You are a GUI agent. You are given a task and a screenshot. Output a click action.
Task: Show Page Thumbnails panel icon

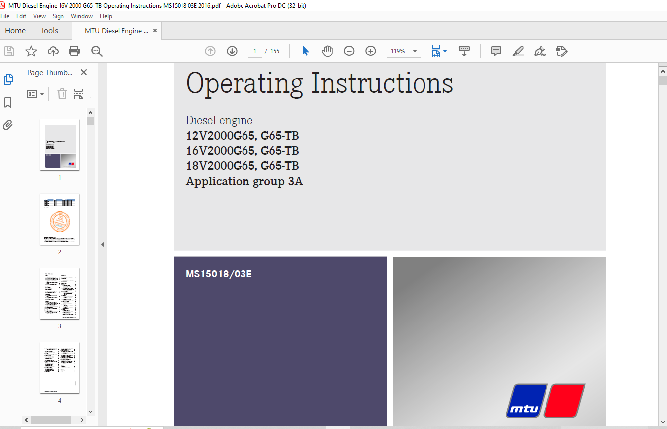[8, 79]
